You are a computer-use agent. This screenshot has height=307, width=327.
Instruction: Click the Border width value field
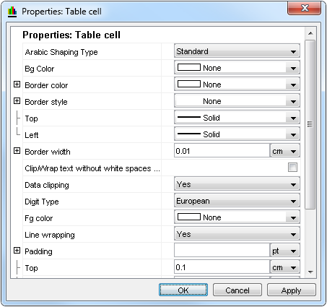pyautogui.click(x=222, y=151)
